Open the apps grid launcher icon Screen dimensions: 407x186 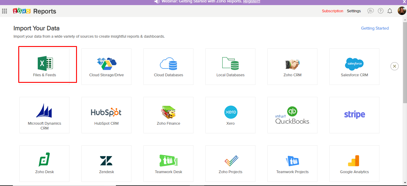tap(4, 11)
